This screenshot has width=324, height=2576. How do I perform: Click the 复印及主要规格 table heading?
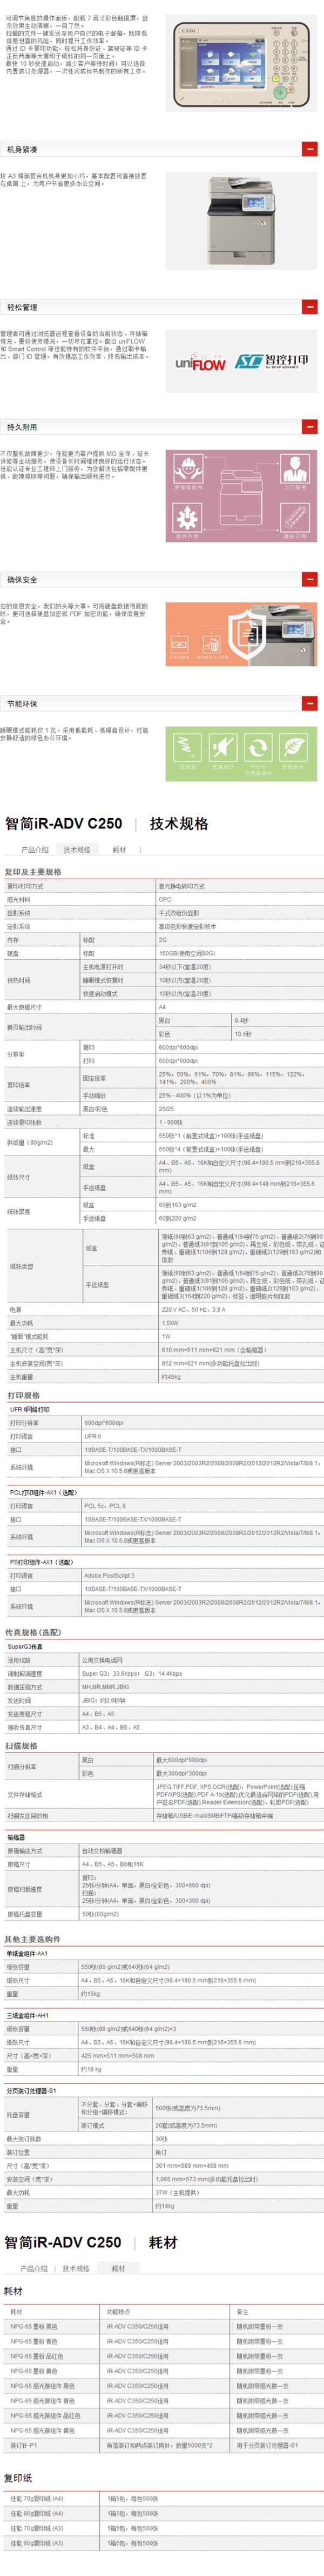pos(33,872)
